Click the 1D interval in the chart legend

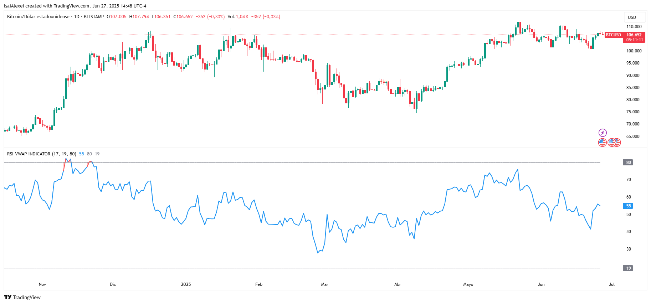(x=77, y=17)
